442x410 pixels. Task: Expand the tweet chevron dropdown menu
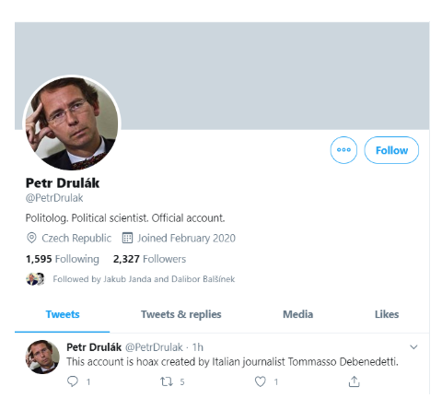click(x=413, y=347)
